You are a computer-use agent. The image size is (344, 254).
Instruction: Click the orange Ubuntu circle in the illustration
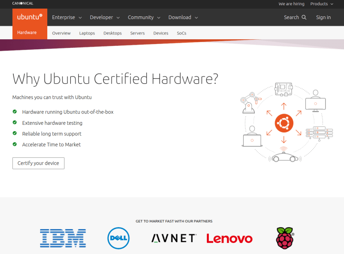tap(284, 123)
